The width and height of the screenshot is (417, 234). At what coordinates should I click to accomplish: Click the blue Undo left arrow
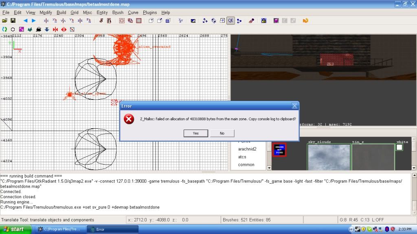pos(25,21)
